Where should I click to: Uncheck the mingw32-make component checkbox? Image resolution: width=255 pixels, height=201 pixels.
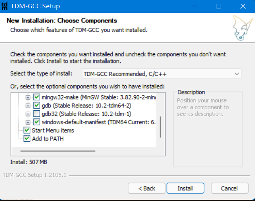click(x=36, y=97)
